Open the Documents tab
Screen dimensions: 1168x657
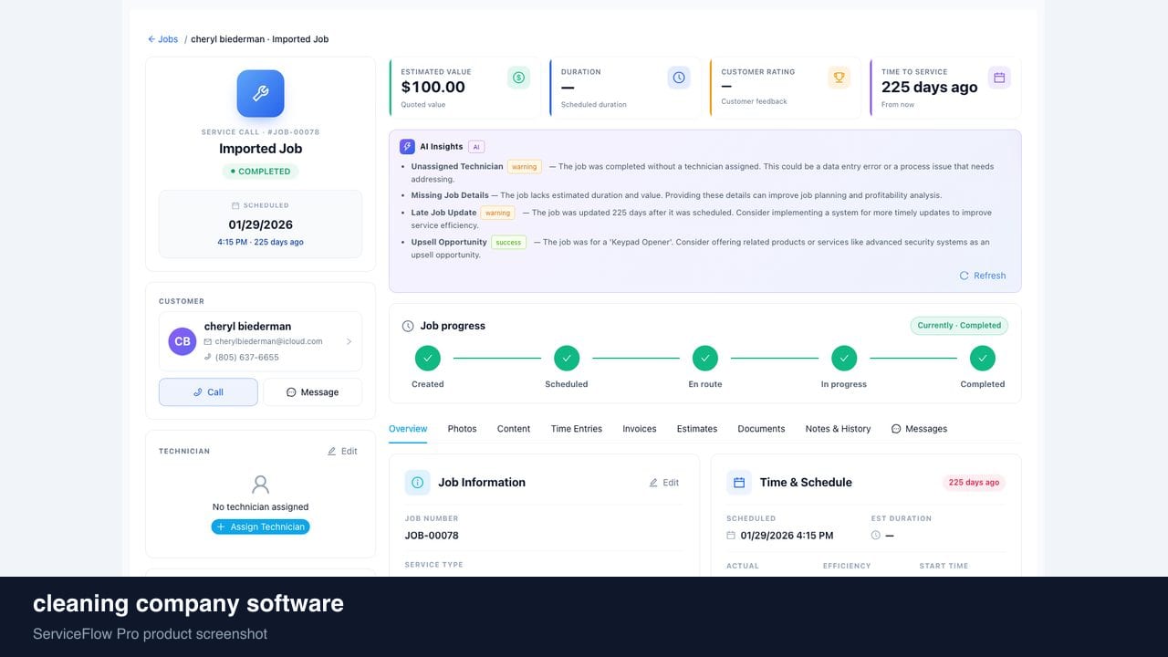click(761, 429)
